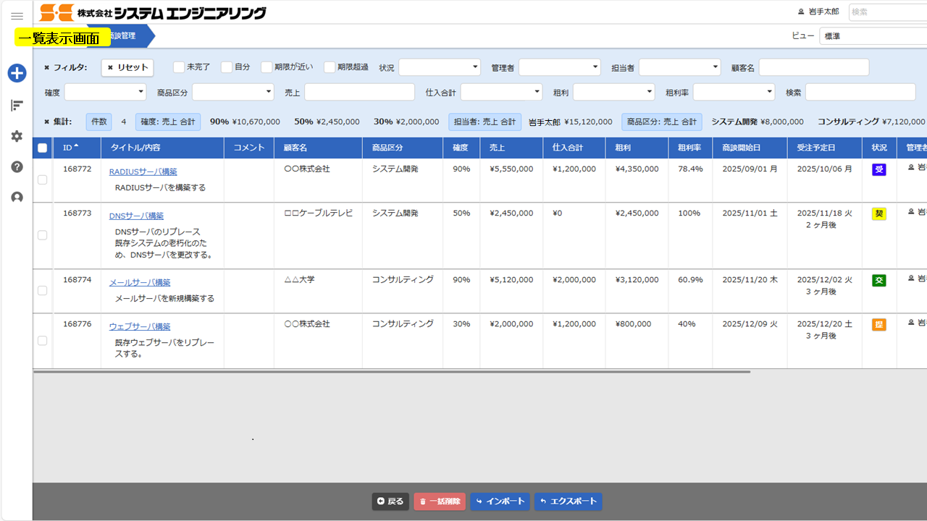Open the sort/view mode sidebar icon

point(17,106)
